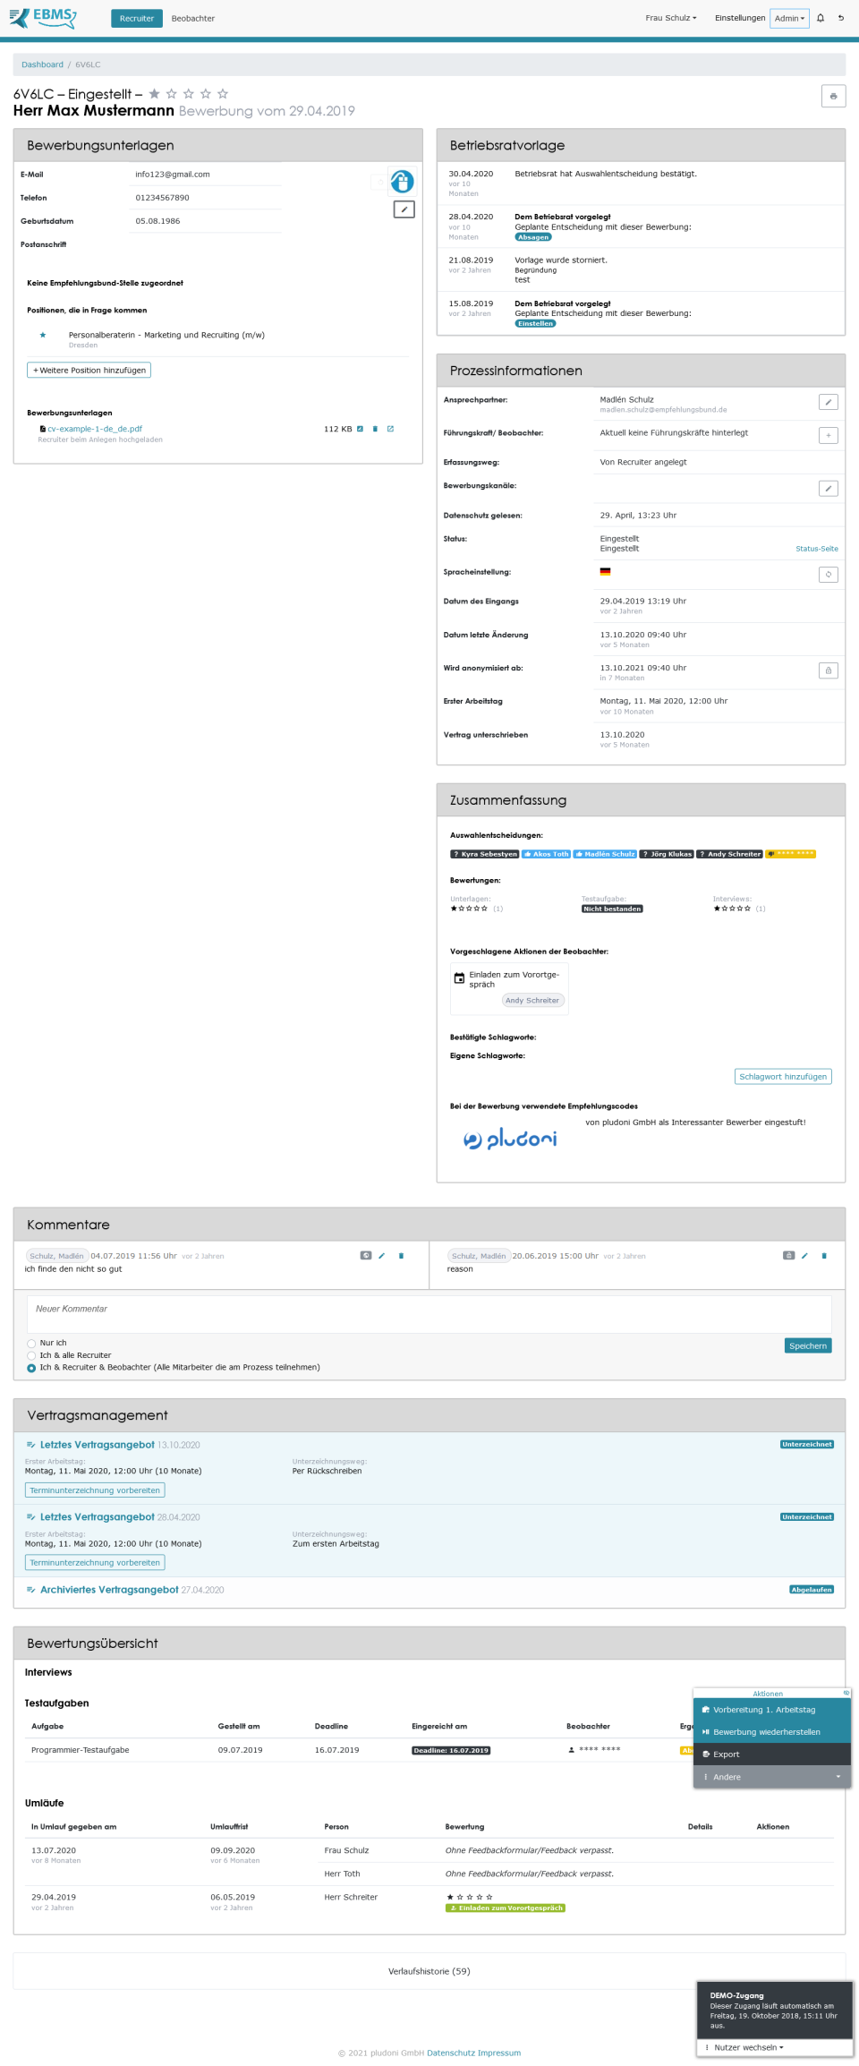Open the CV PDF in a new tab

pyautogui.click(x=390, y=429)
